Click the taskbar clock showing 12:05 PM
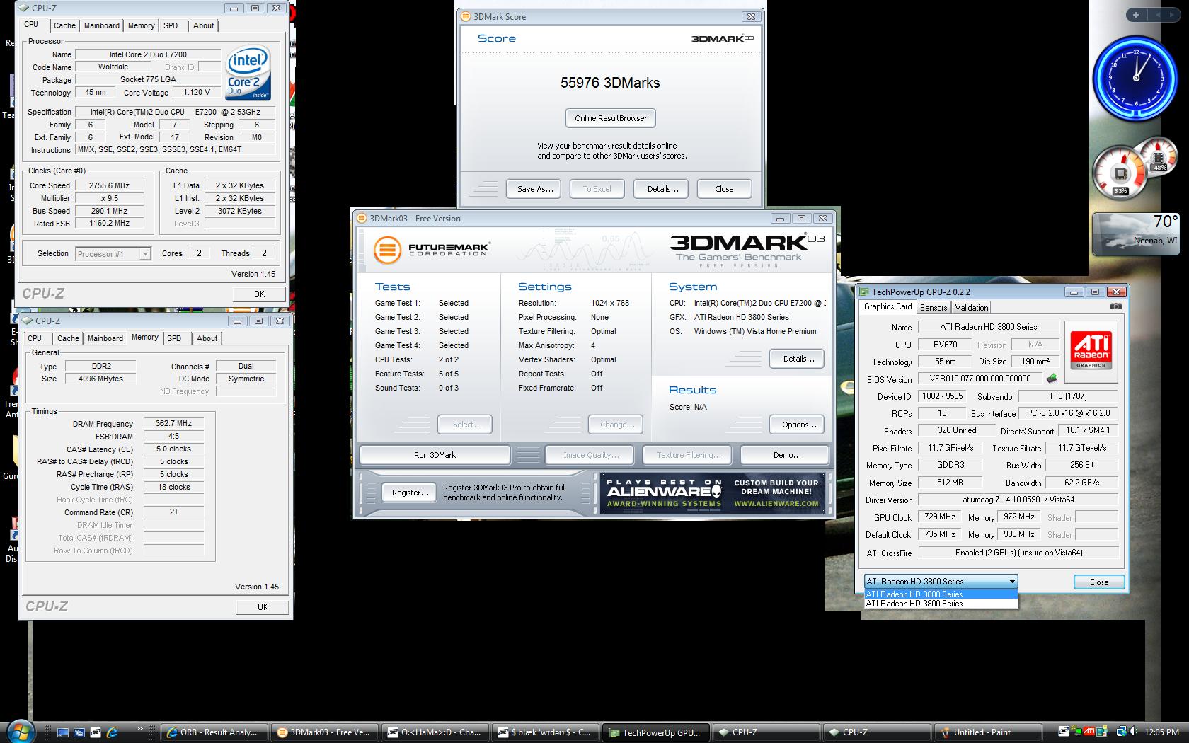Image resolution: width=1189 pixels, height=743 pixels. pos(1161,732)
